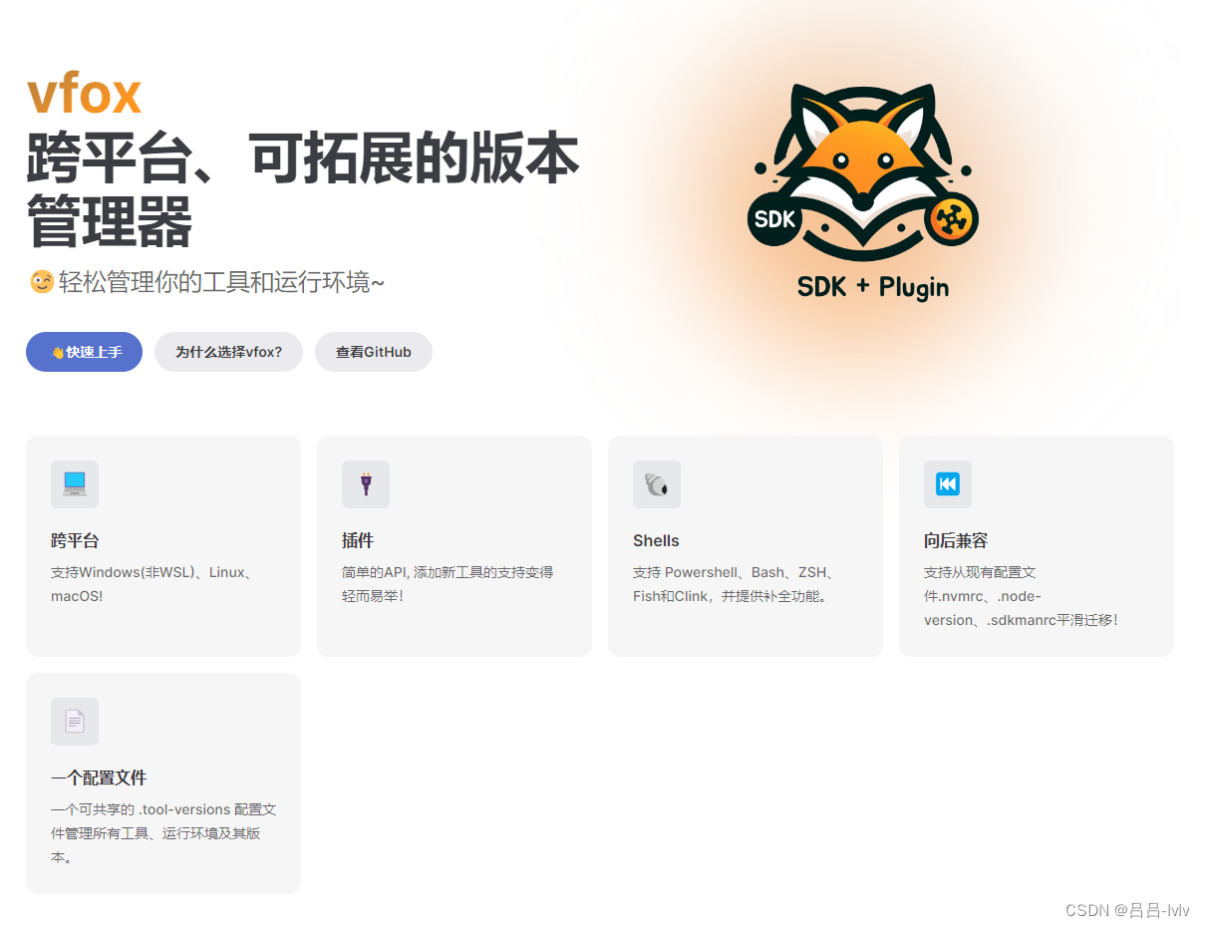
Task: Click the vfox logo text
Action: coord(84,93)
